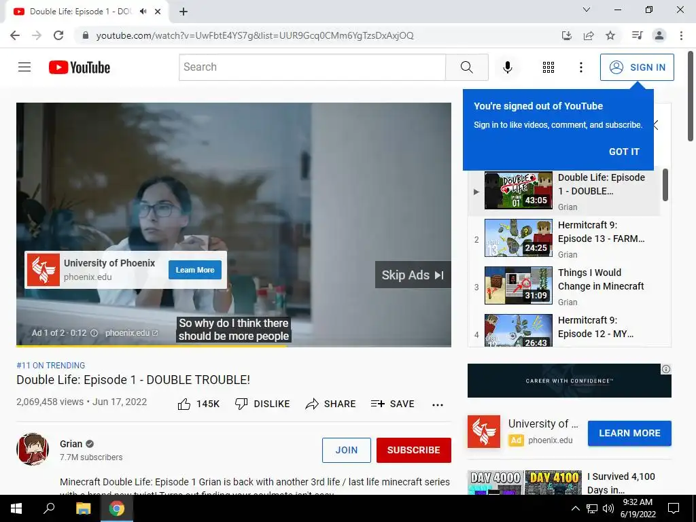696x522 pixels.
Task: Click Learn More on video ad overlay
Action: (195, 270)
